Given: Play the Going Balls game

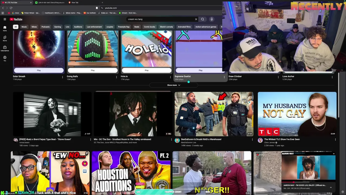Looking at the screenshot, I should [x=93, y=70].
